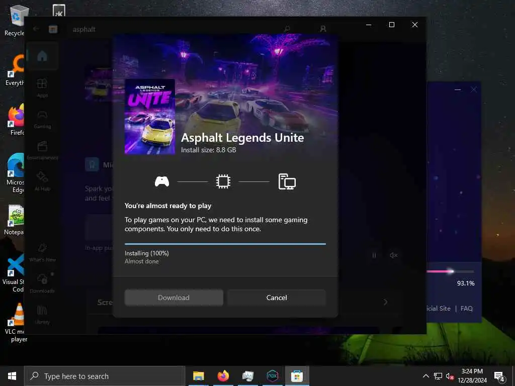Image resolution: width=515 pixels, height=386 pixels.
Task: Select the VLC media player desktop icon
Action: pos(16,323)
